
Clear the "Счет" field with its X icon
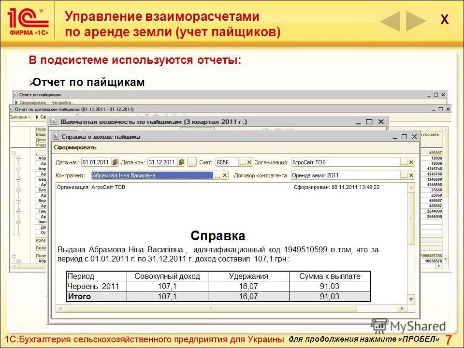click(x=249, y=162)
